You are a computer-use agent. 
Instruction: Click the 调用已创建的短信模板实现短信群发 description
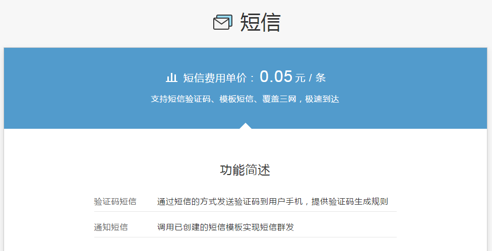[225, 227]
